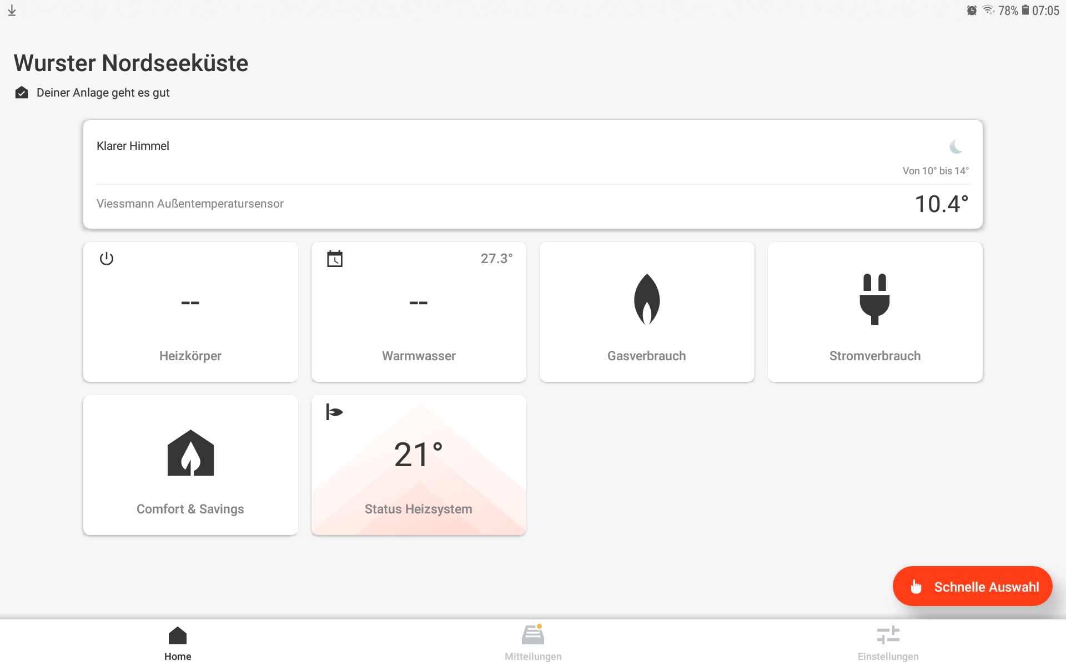Open the Klarer Himmel weather card
Screen dimensions: 1066x666
click(x=533, y=174)
